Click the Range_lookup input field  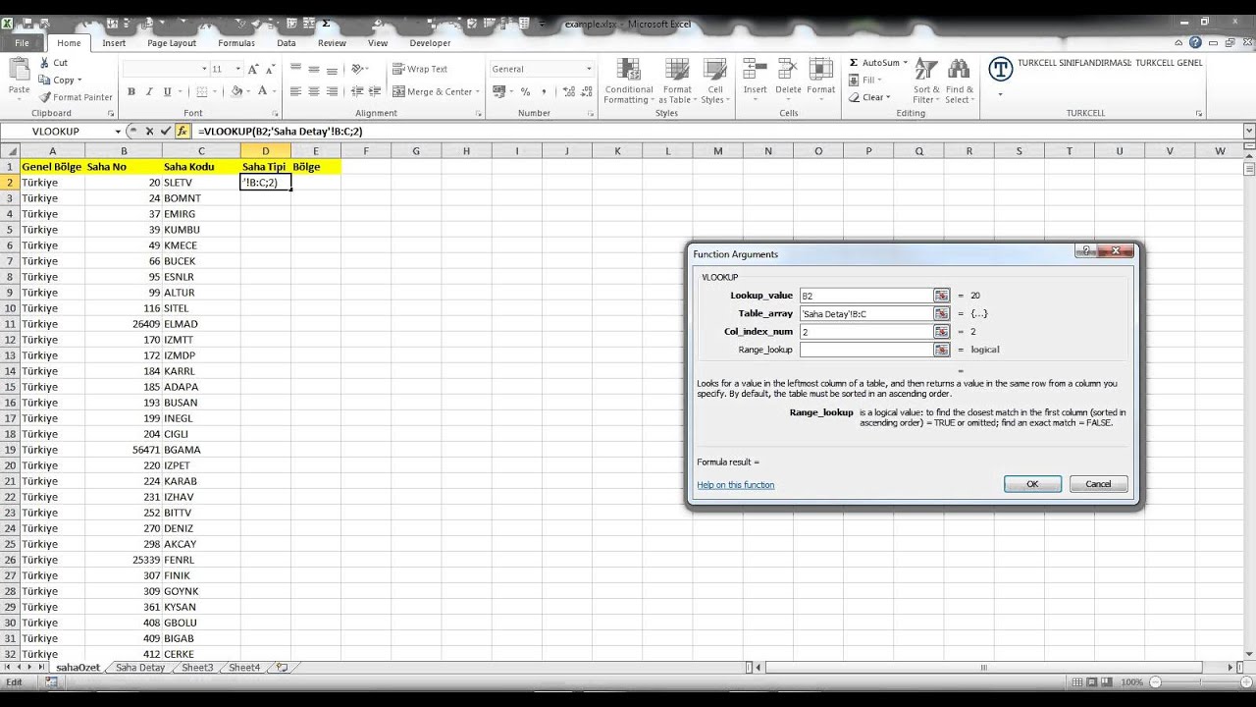click(x=865, y=350)
